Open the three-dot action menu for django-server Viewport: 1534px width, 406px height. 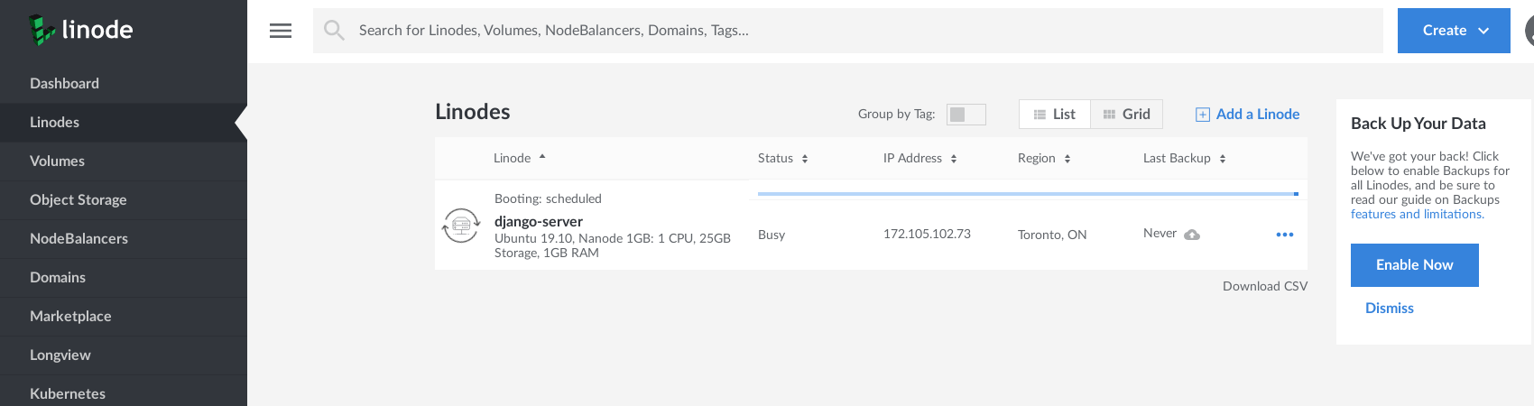coord(1285,235)
